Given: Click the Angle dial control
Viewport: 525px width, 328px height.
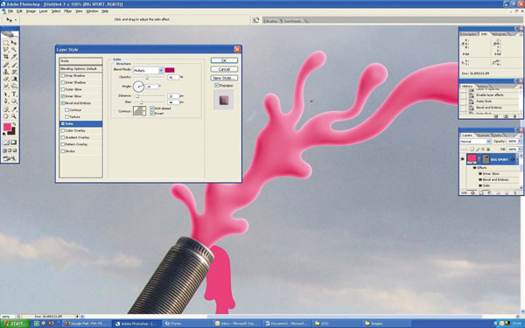Looking at the screenshot, I should click(x=138, y=87).
